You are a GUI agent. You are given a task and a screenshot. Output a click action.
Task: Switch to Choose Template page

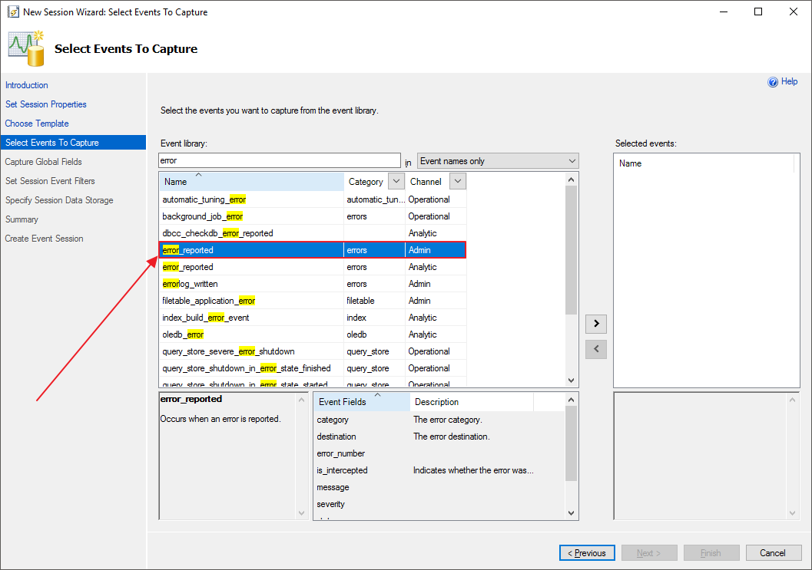[x=37, y=124]
